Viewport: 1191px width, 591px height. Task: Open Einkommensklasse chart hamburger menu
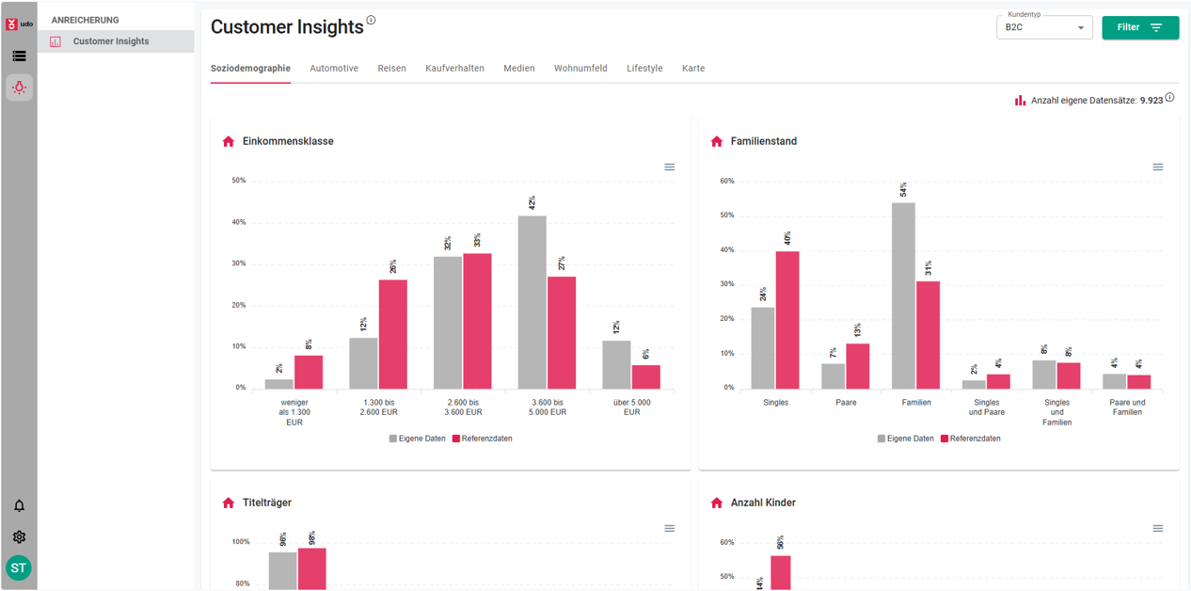click(670, 168)
